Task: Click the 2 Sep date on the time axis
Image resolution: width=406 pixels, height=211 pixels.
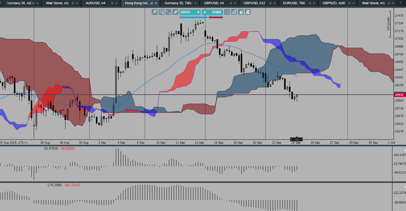Action: tap(102, 142)
